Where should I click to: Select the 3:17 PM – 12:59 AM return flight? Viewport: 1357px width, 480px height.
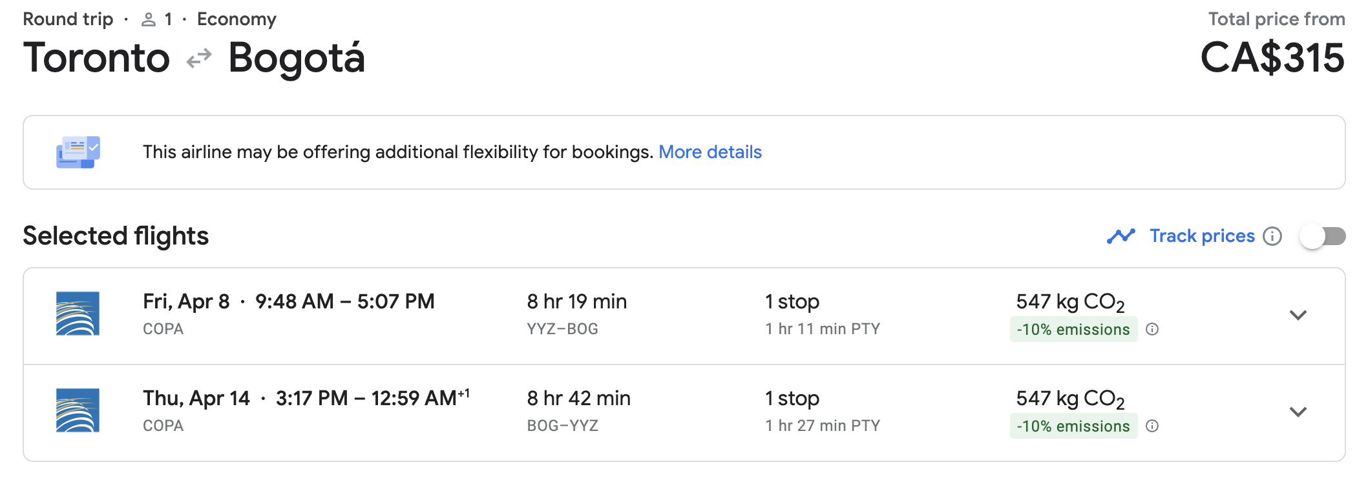click(x=684, y=413)
